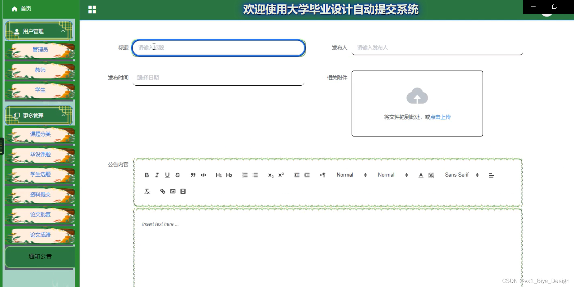This screenshot has width=574, height=287.
Task: Open the 通知公告 menu item
Action: pos(40,257)
